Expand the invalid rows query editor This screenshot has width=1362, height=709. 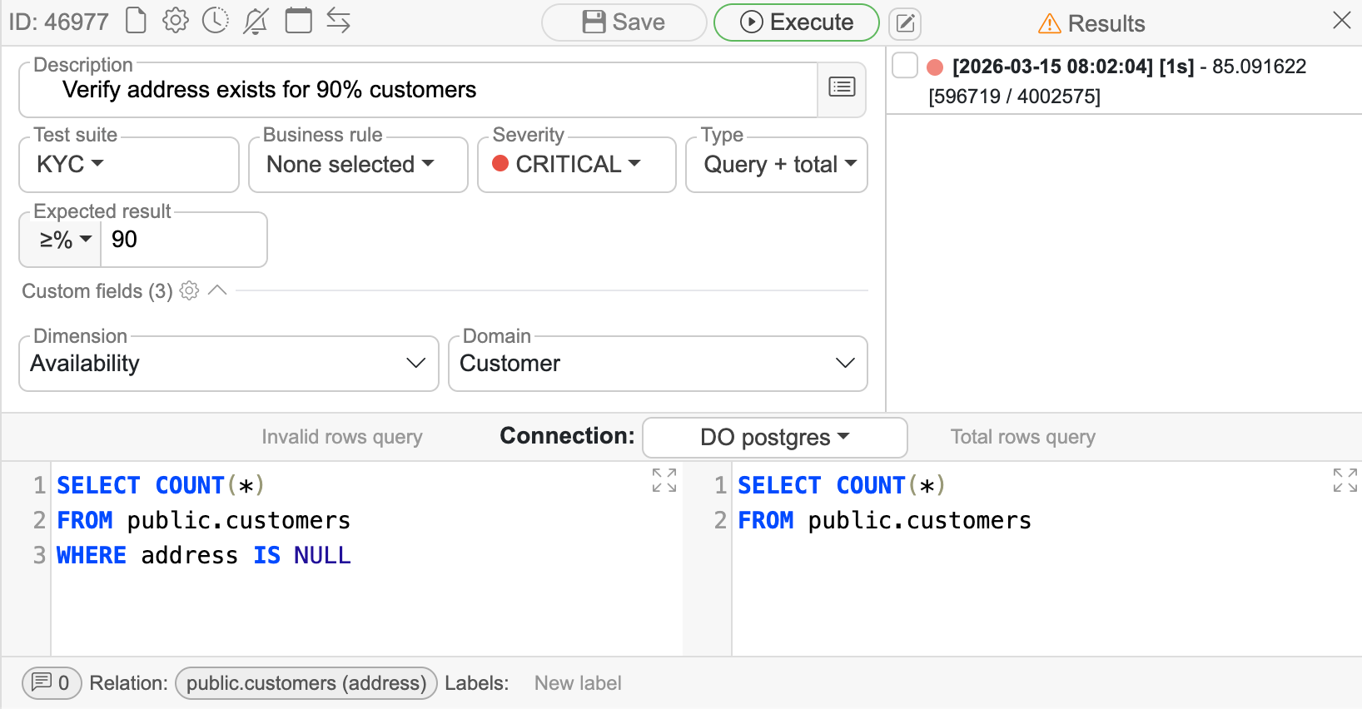664,480
